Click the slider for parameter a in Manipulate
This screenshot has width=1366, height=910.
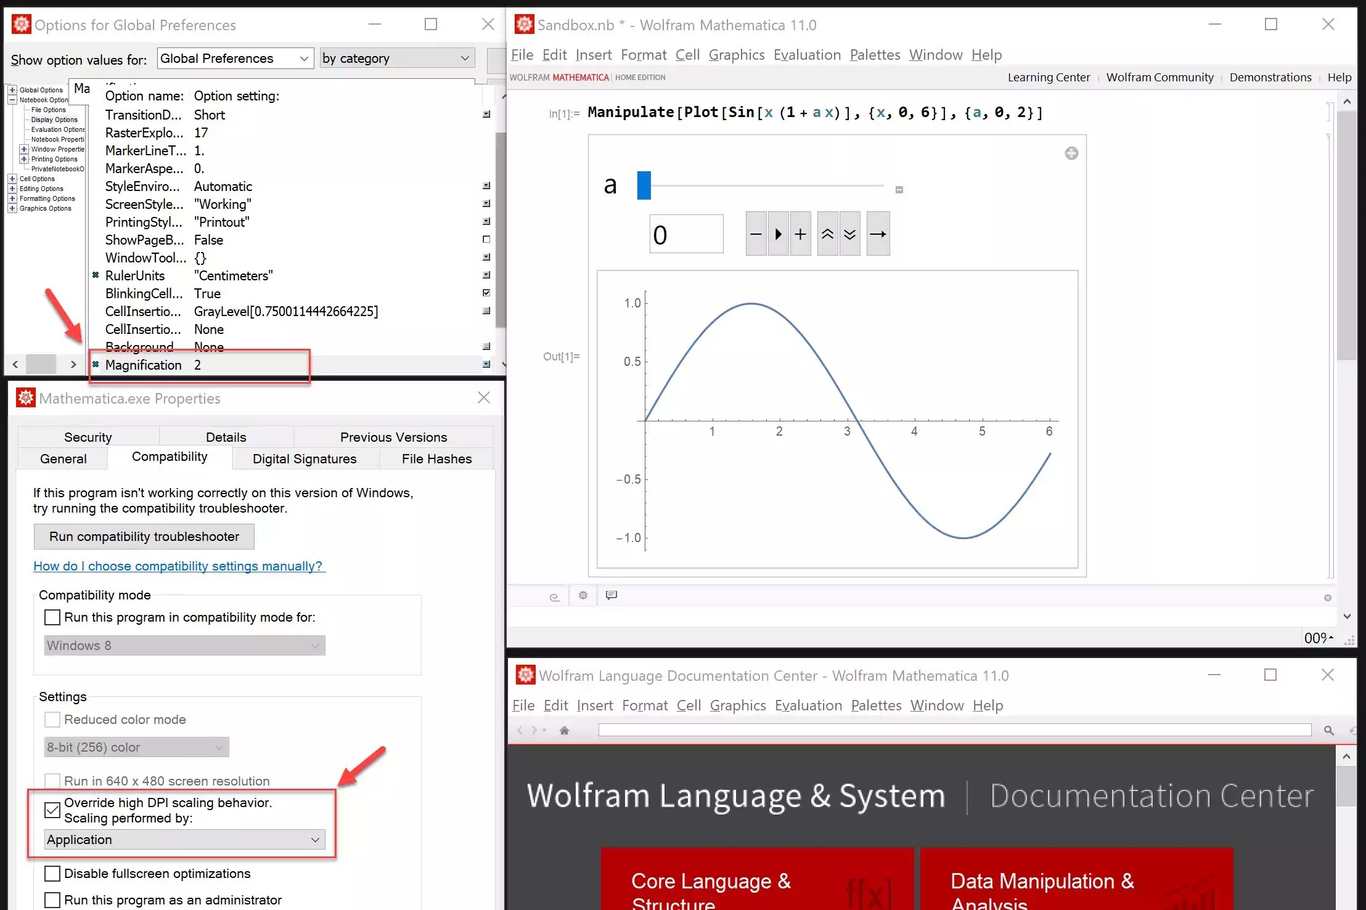645,185
